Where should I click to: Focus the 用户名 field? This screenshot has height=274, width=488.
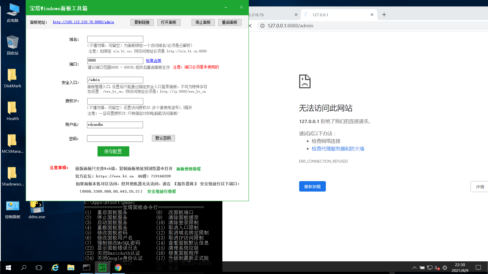point(115,125)
